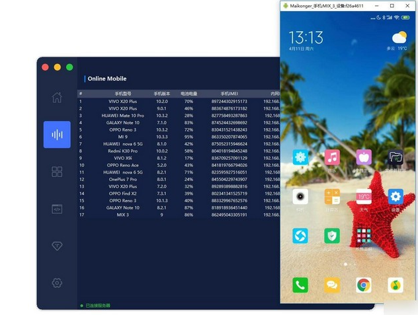Open the green shield Security app
This screenshot has height=315, width=418.
[x=332, y=236]
